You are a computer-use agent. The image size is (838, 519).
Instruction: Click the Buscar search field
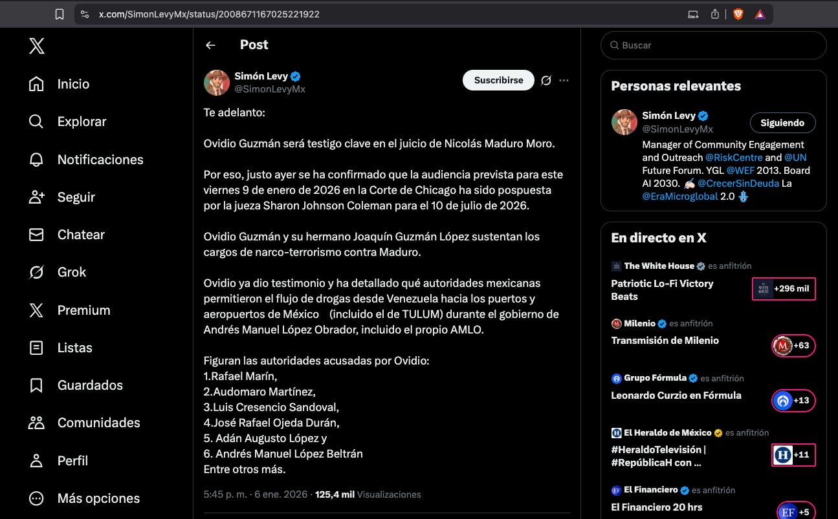(x=714, y=45)
